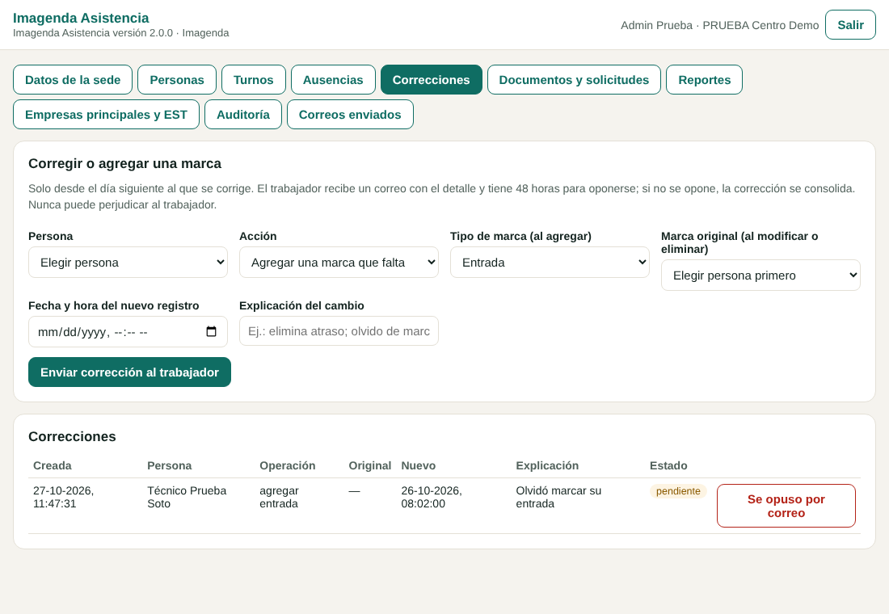Switch to the Auditoría tab
The image size is (889, 614).
pos(243,115)
